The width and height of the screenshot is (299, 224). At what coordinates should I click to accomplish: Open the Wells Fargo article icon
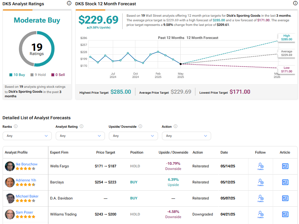(x=285, y=166)
